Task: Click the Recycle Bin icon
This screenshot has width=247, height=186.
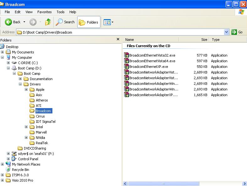Action: click(x=8, y=170)
